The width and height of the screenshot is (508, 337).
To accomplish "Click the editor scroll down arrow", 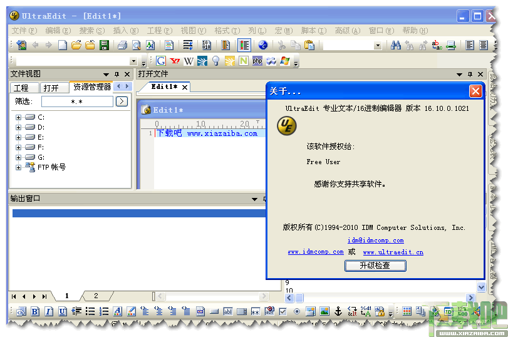I will [481, 287].
